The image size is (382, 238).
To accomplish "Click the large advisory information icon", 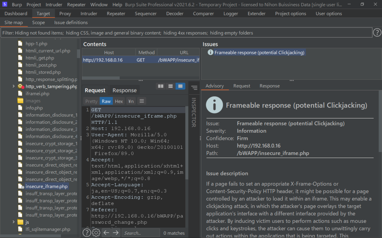I will pyautogui.click(x=214, y=105).
